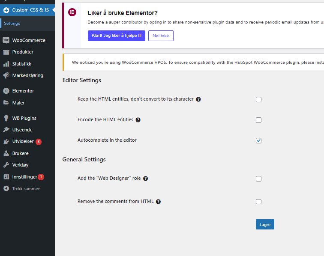Enable Keep the HTML entities checkbox
Screen dimensions: 324x256
tap(258, 99)
